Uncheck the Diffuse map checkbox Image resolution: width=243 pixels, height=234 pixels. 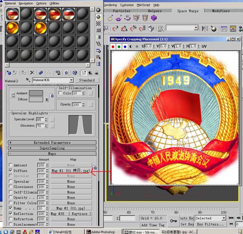pyautogui.click(x=11, y=170)
